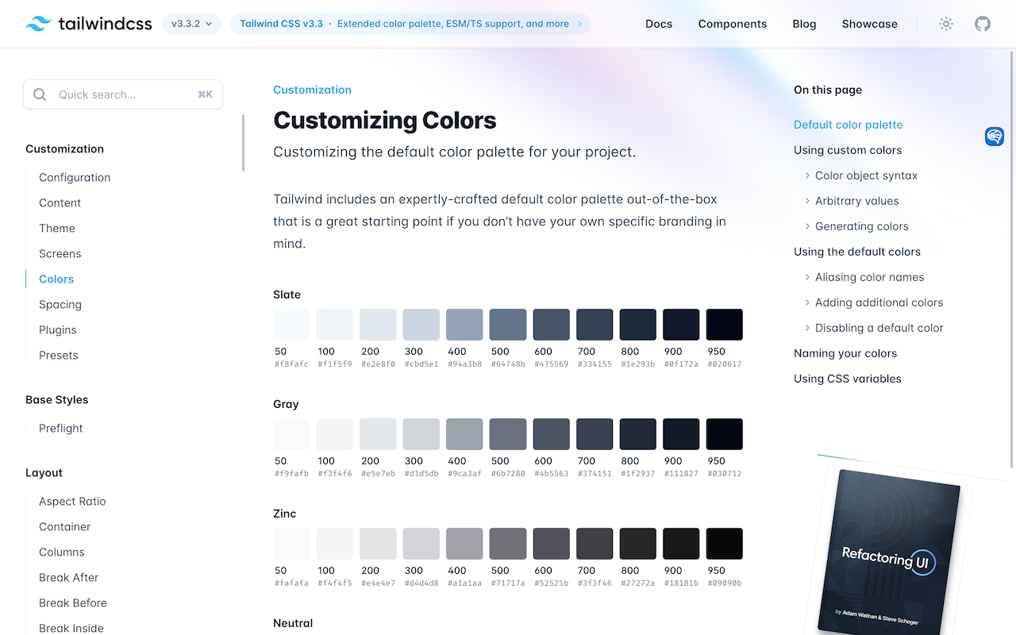1016x635 pixels.
Task: Jump to Default color palette section
Action: click(848, 125)
